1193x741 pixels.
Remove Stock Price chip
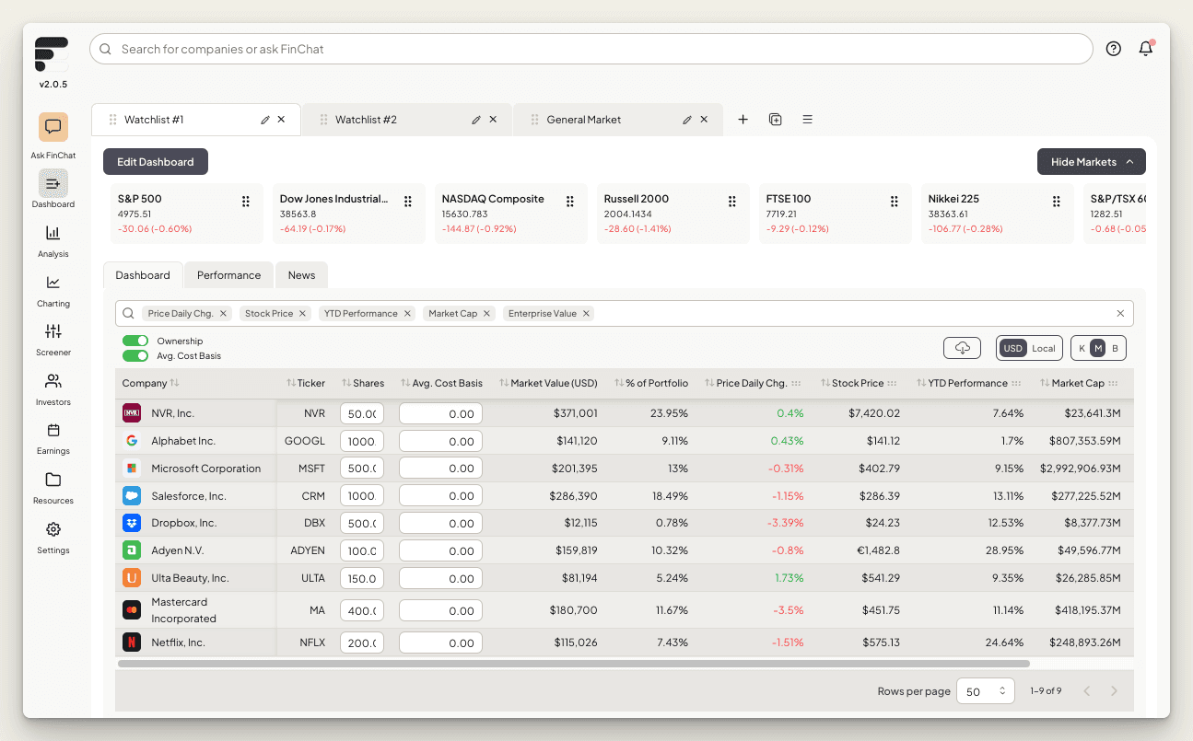coord(302,314)
